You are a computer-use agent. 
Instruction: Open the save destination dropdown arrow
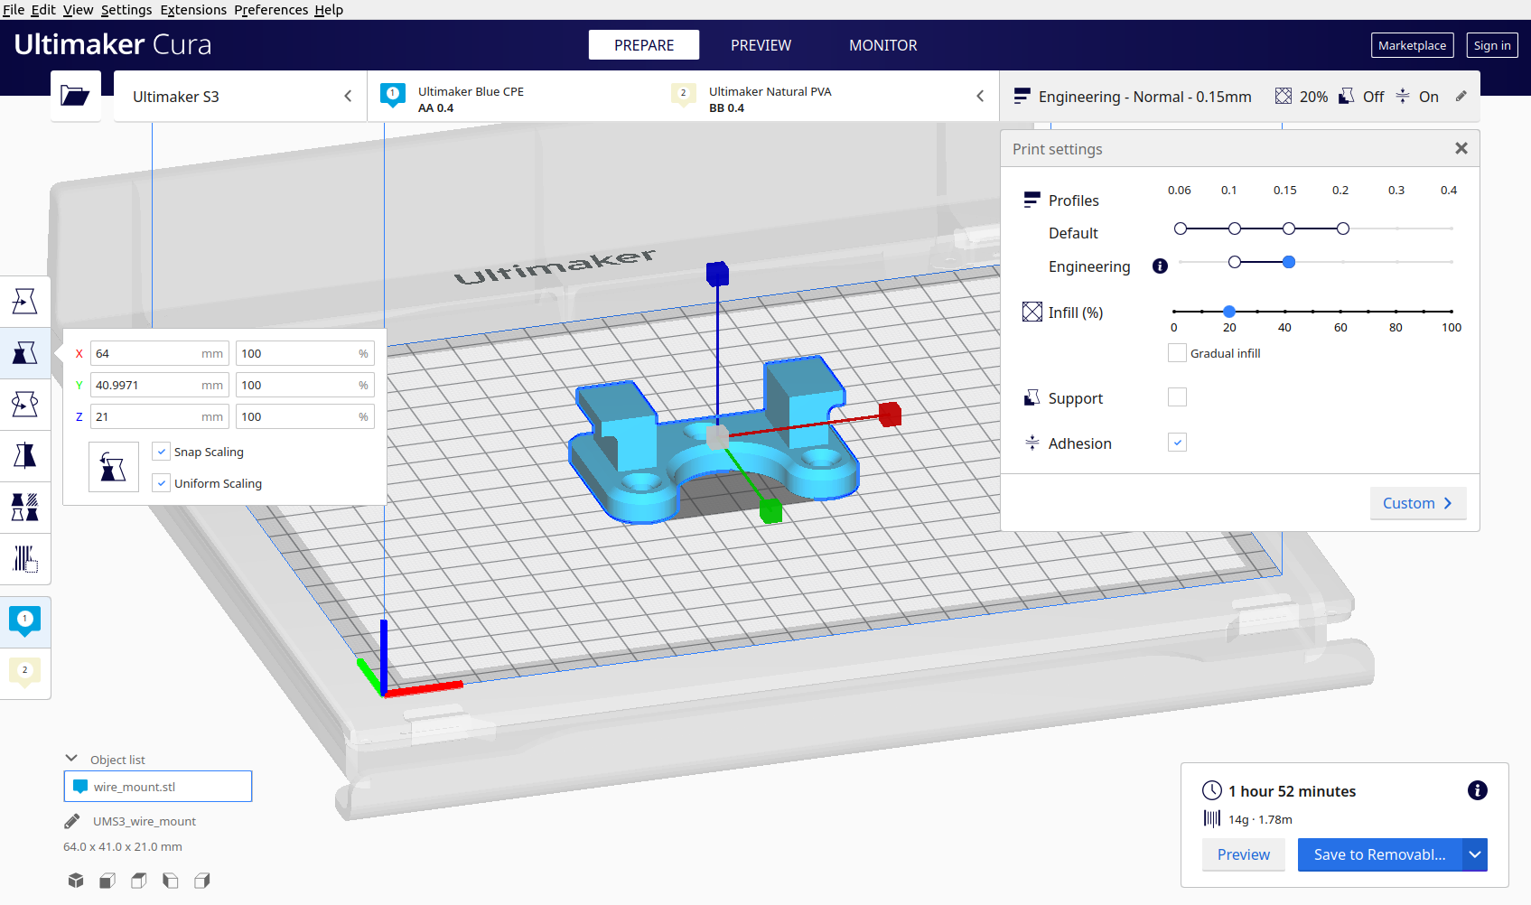pos(1475,854)
